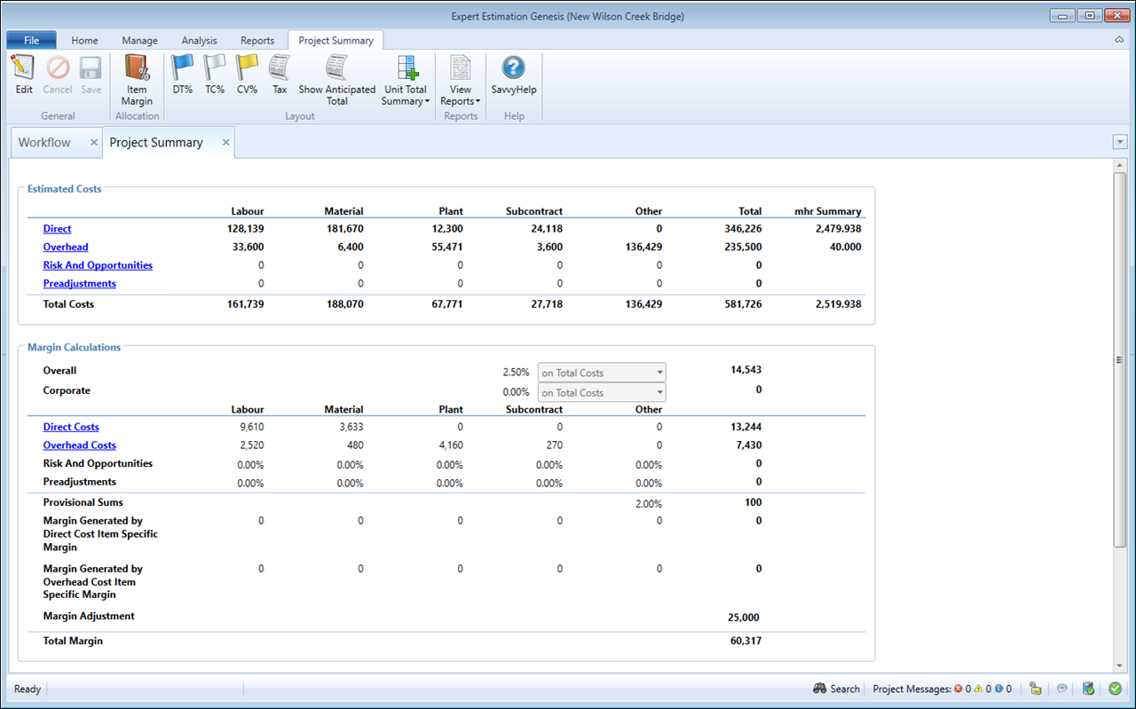Screen dimensions: 1136x709
Task: Click the Overhead Costs margin link
Action: 79,445
